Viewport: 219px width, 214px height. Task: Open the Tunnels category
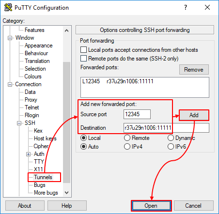tap(43, 177)
